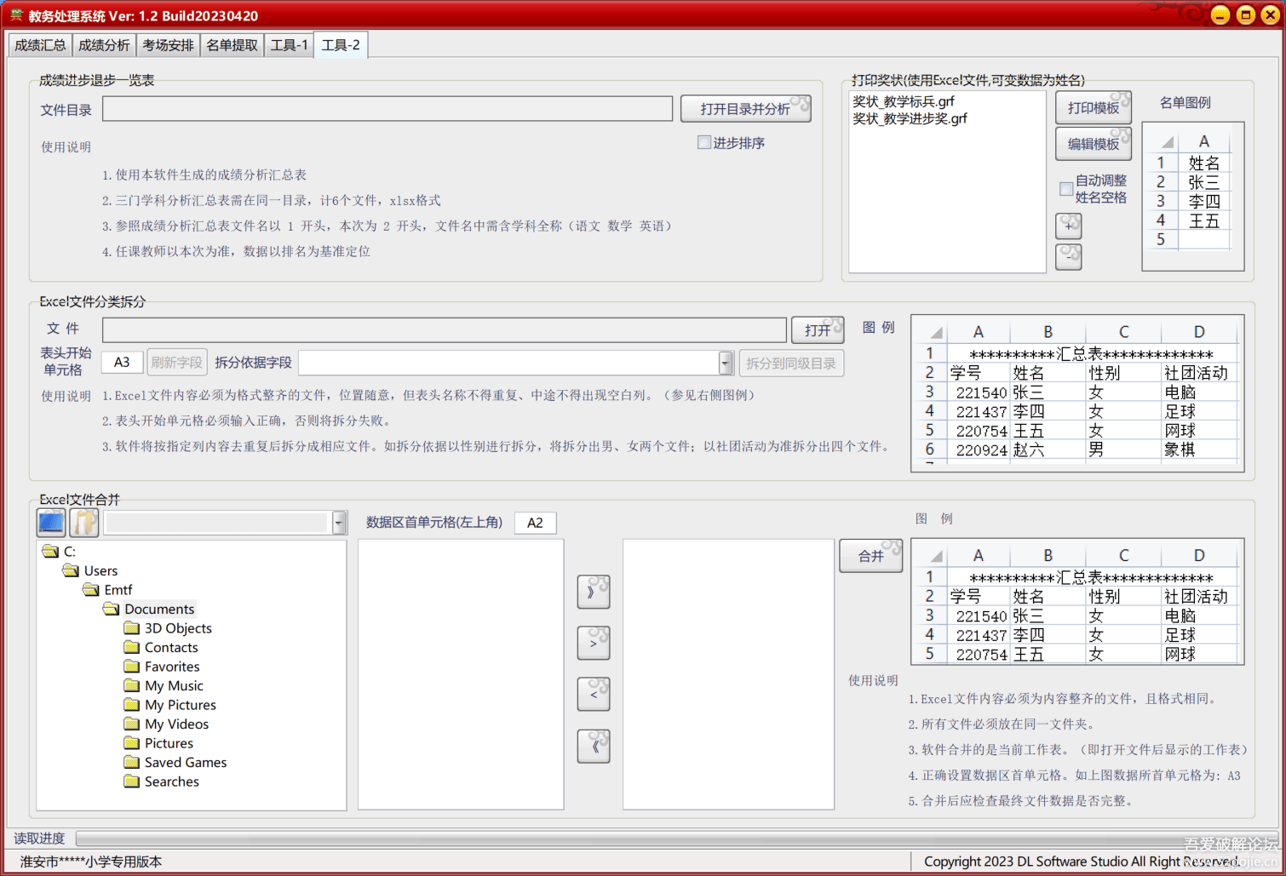The image size is (1286, 876).
Task: Click the 打开 button for Excel split
Action: click(818, 330)
